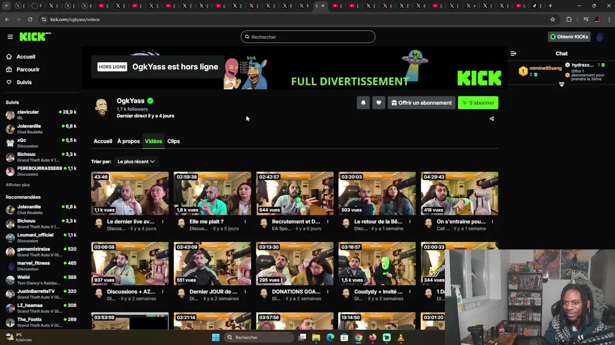The image size is (615, 345).
Task: Open gamemixtreize recommended channel
Action: click(41, 252)
